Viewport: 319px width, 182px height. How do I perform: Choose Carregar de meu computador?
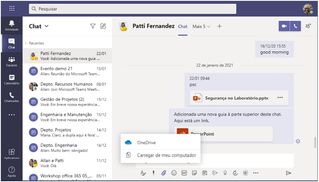pyautogui.click(x=160, y=155)
